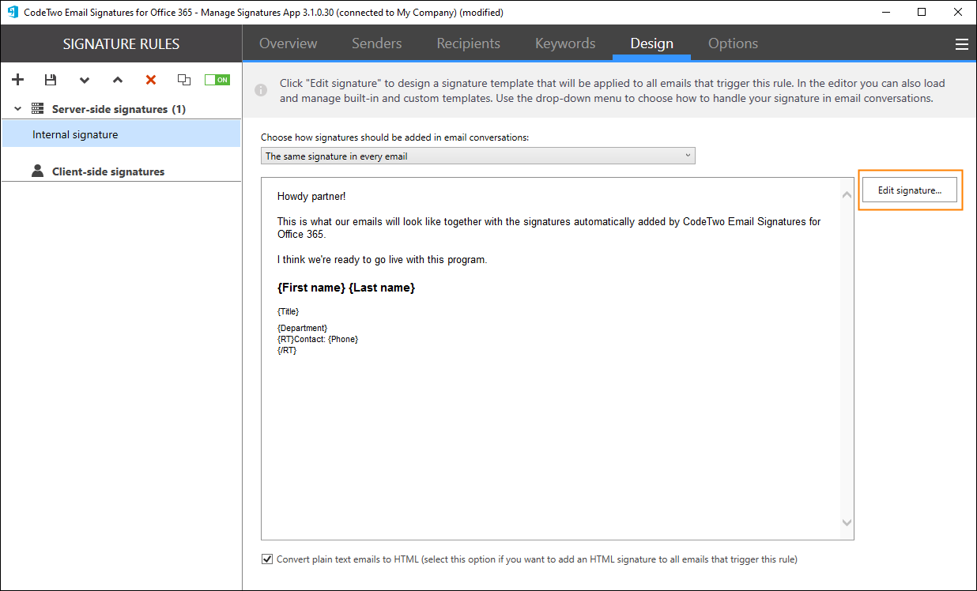Toggle the rule ON switch off
The height and width of the screenshot is (591, 977).
[x=217, y=80]
